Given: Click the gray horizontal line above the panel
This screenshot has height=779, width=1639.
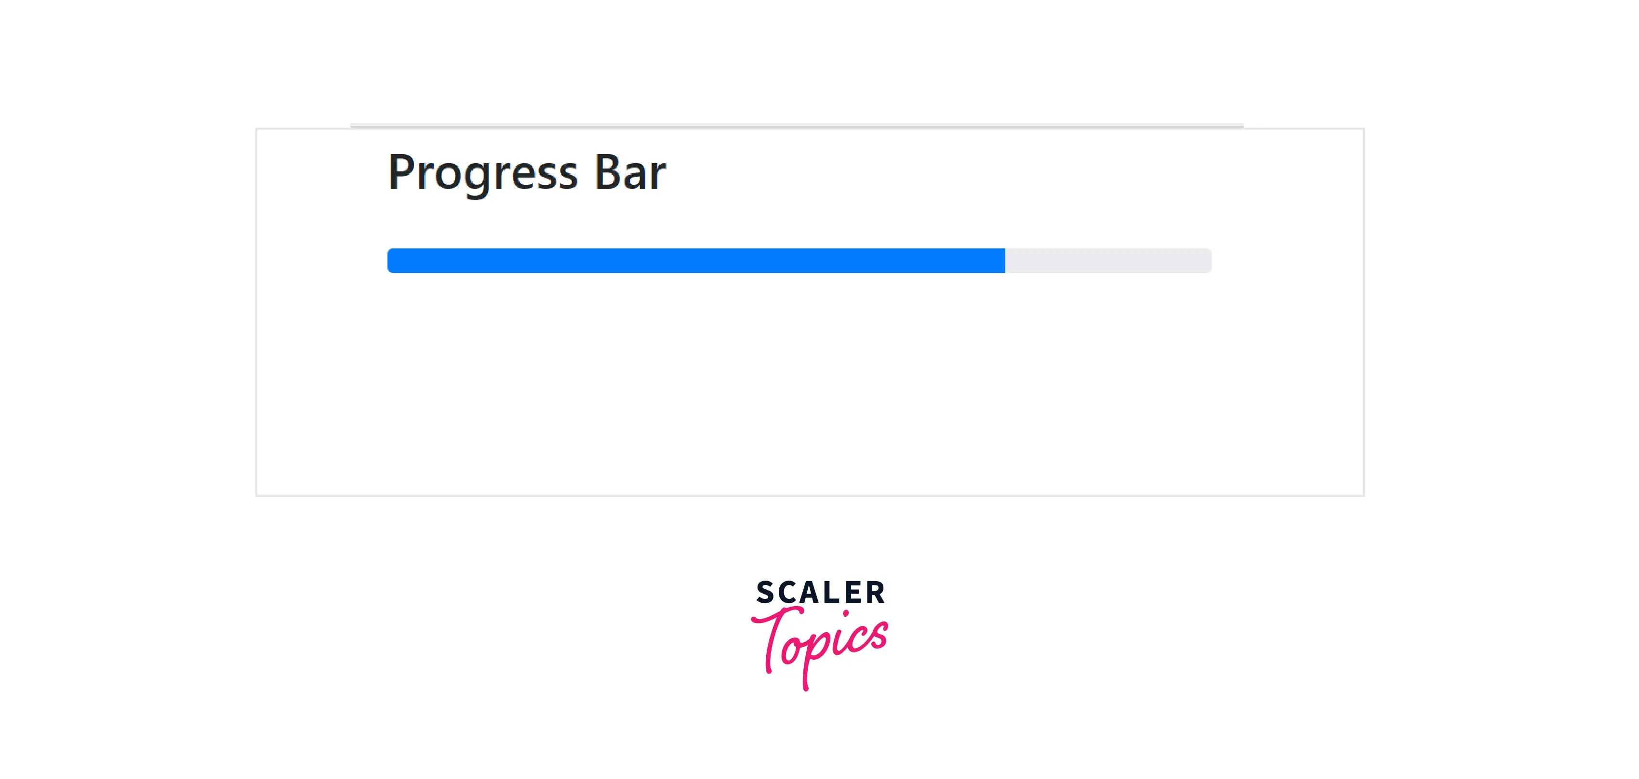Looking at the screenshot, I should [797, 126].
